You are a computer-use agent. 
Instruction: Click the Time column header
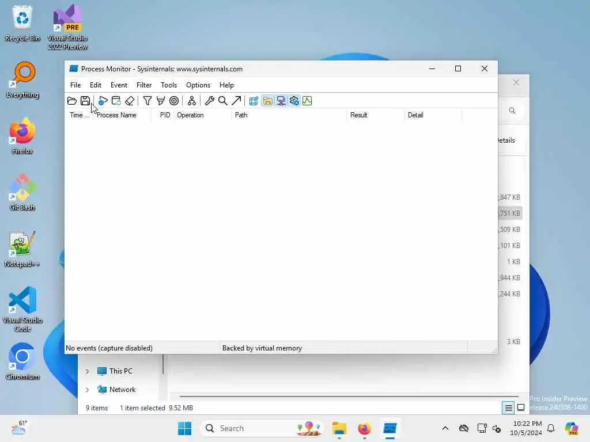80,115
